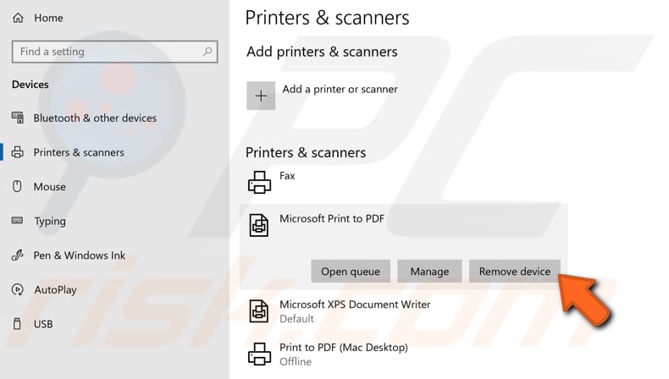Go to Typing settings
Viewport: 669px width, 379px height.
pos(50,222)
